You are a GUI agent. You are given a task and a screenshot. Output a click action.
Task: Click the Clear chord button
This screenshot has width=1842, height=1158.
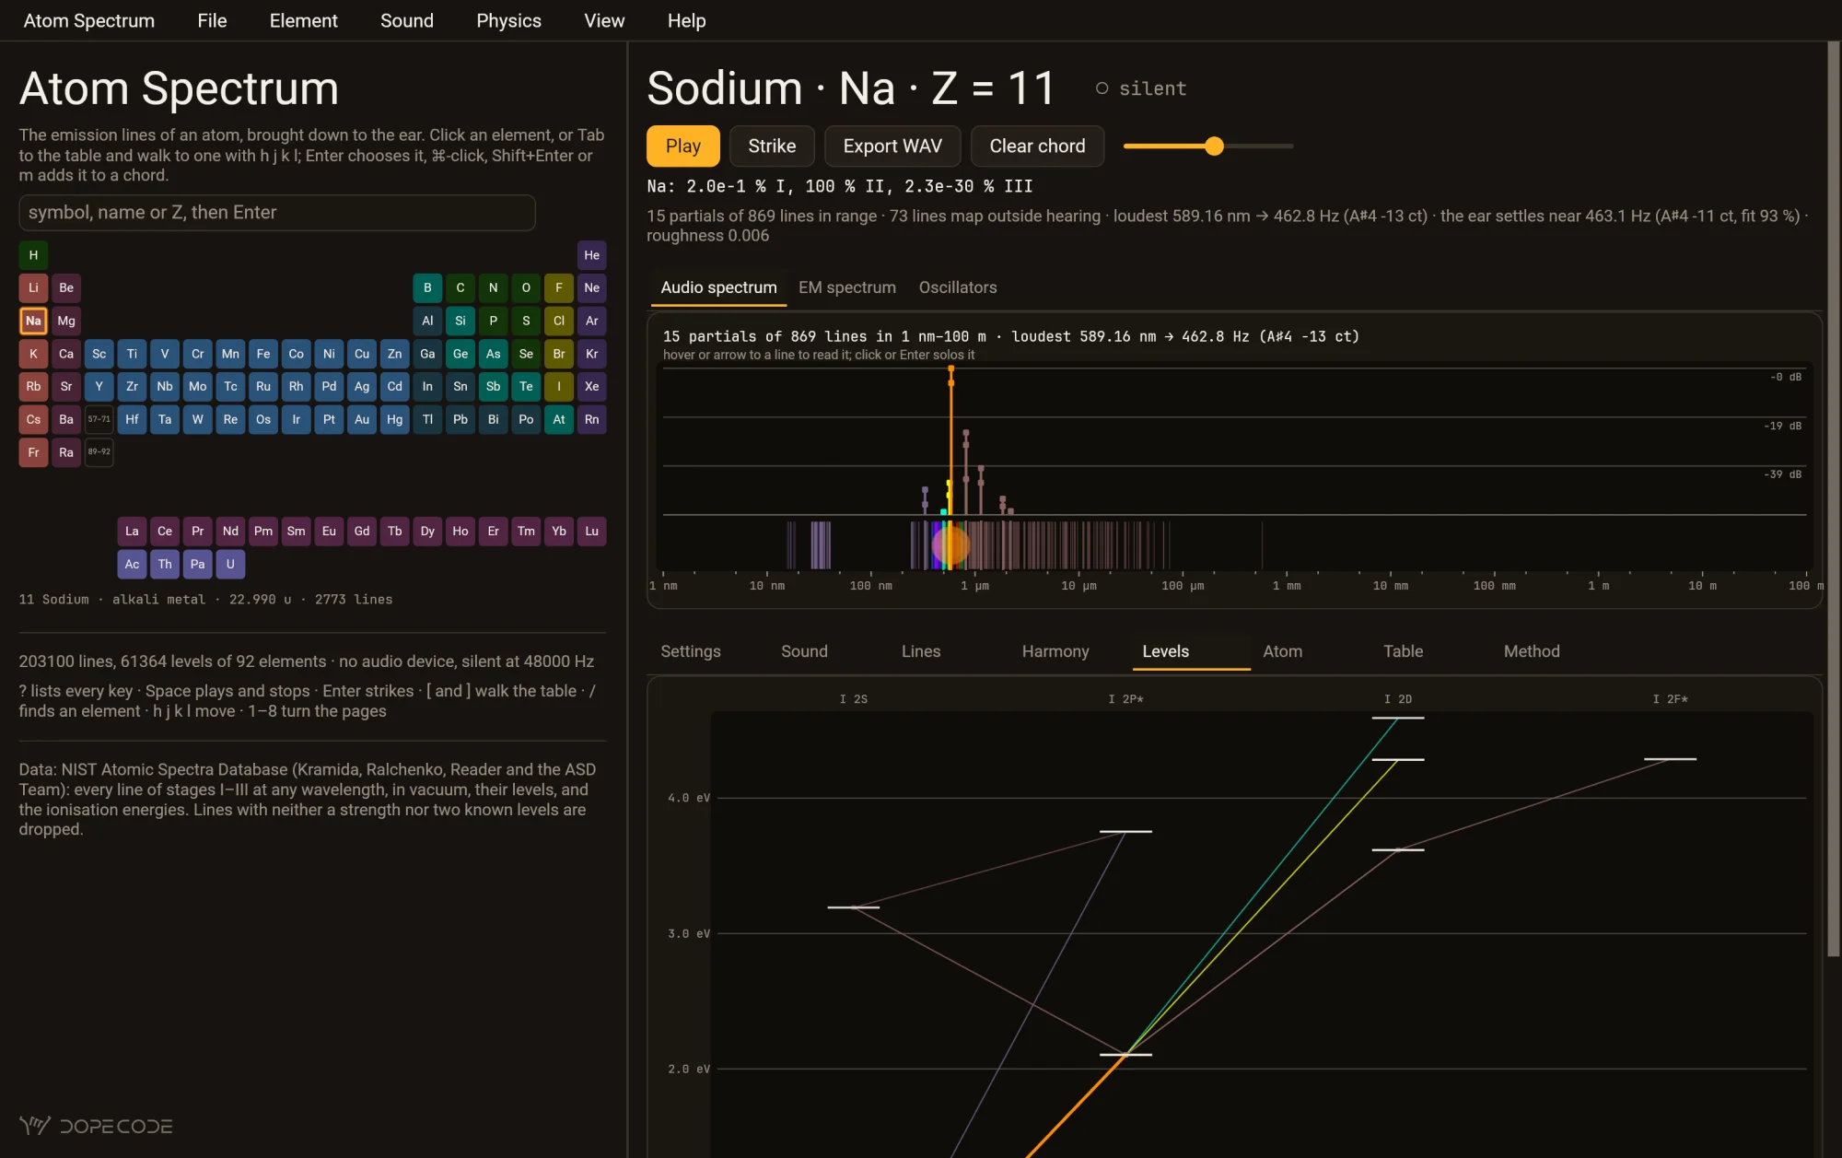1037,146
